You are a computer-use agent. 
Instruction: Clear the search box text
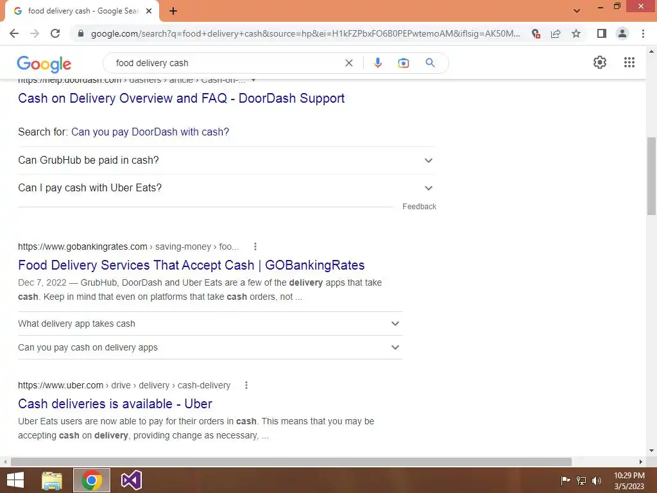[x=348, y=63]
